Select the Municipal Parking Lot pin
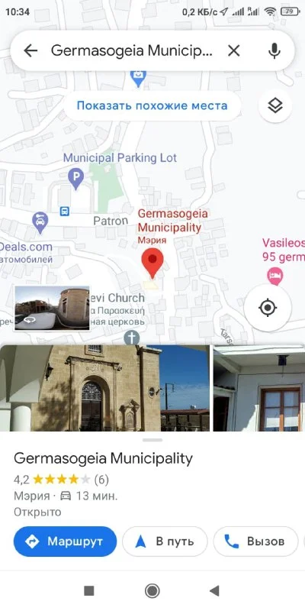This screenshot has width=305, height=611. 75,179
